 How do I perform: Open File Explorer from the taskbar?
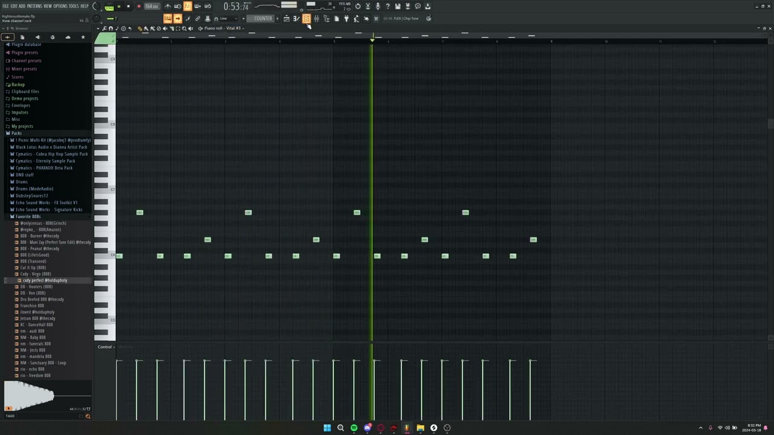tap(420, 428)
